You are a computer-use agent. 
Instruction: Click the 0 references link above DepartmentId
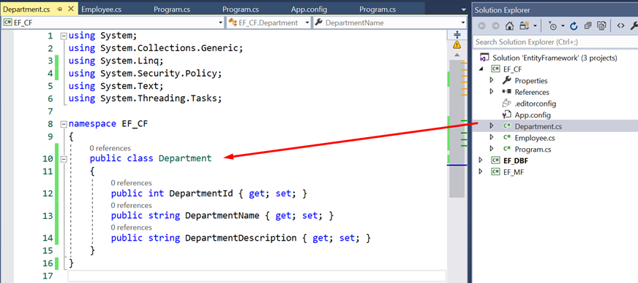[x=132, y=183]
